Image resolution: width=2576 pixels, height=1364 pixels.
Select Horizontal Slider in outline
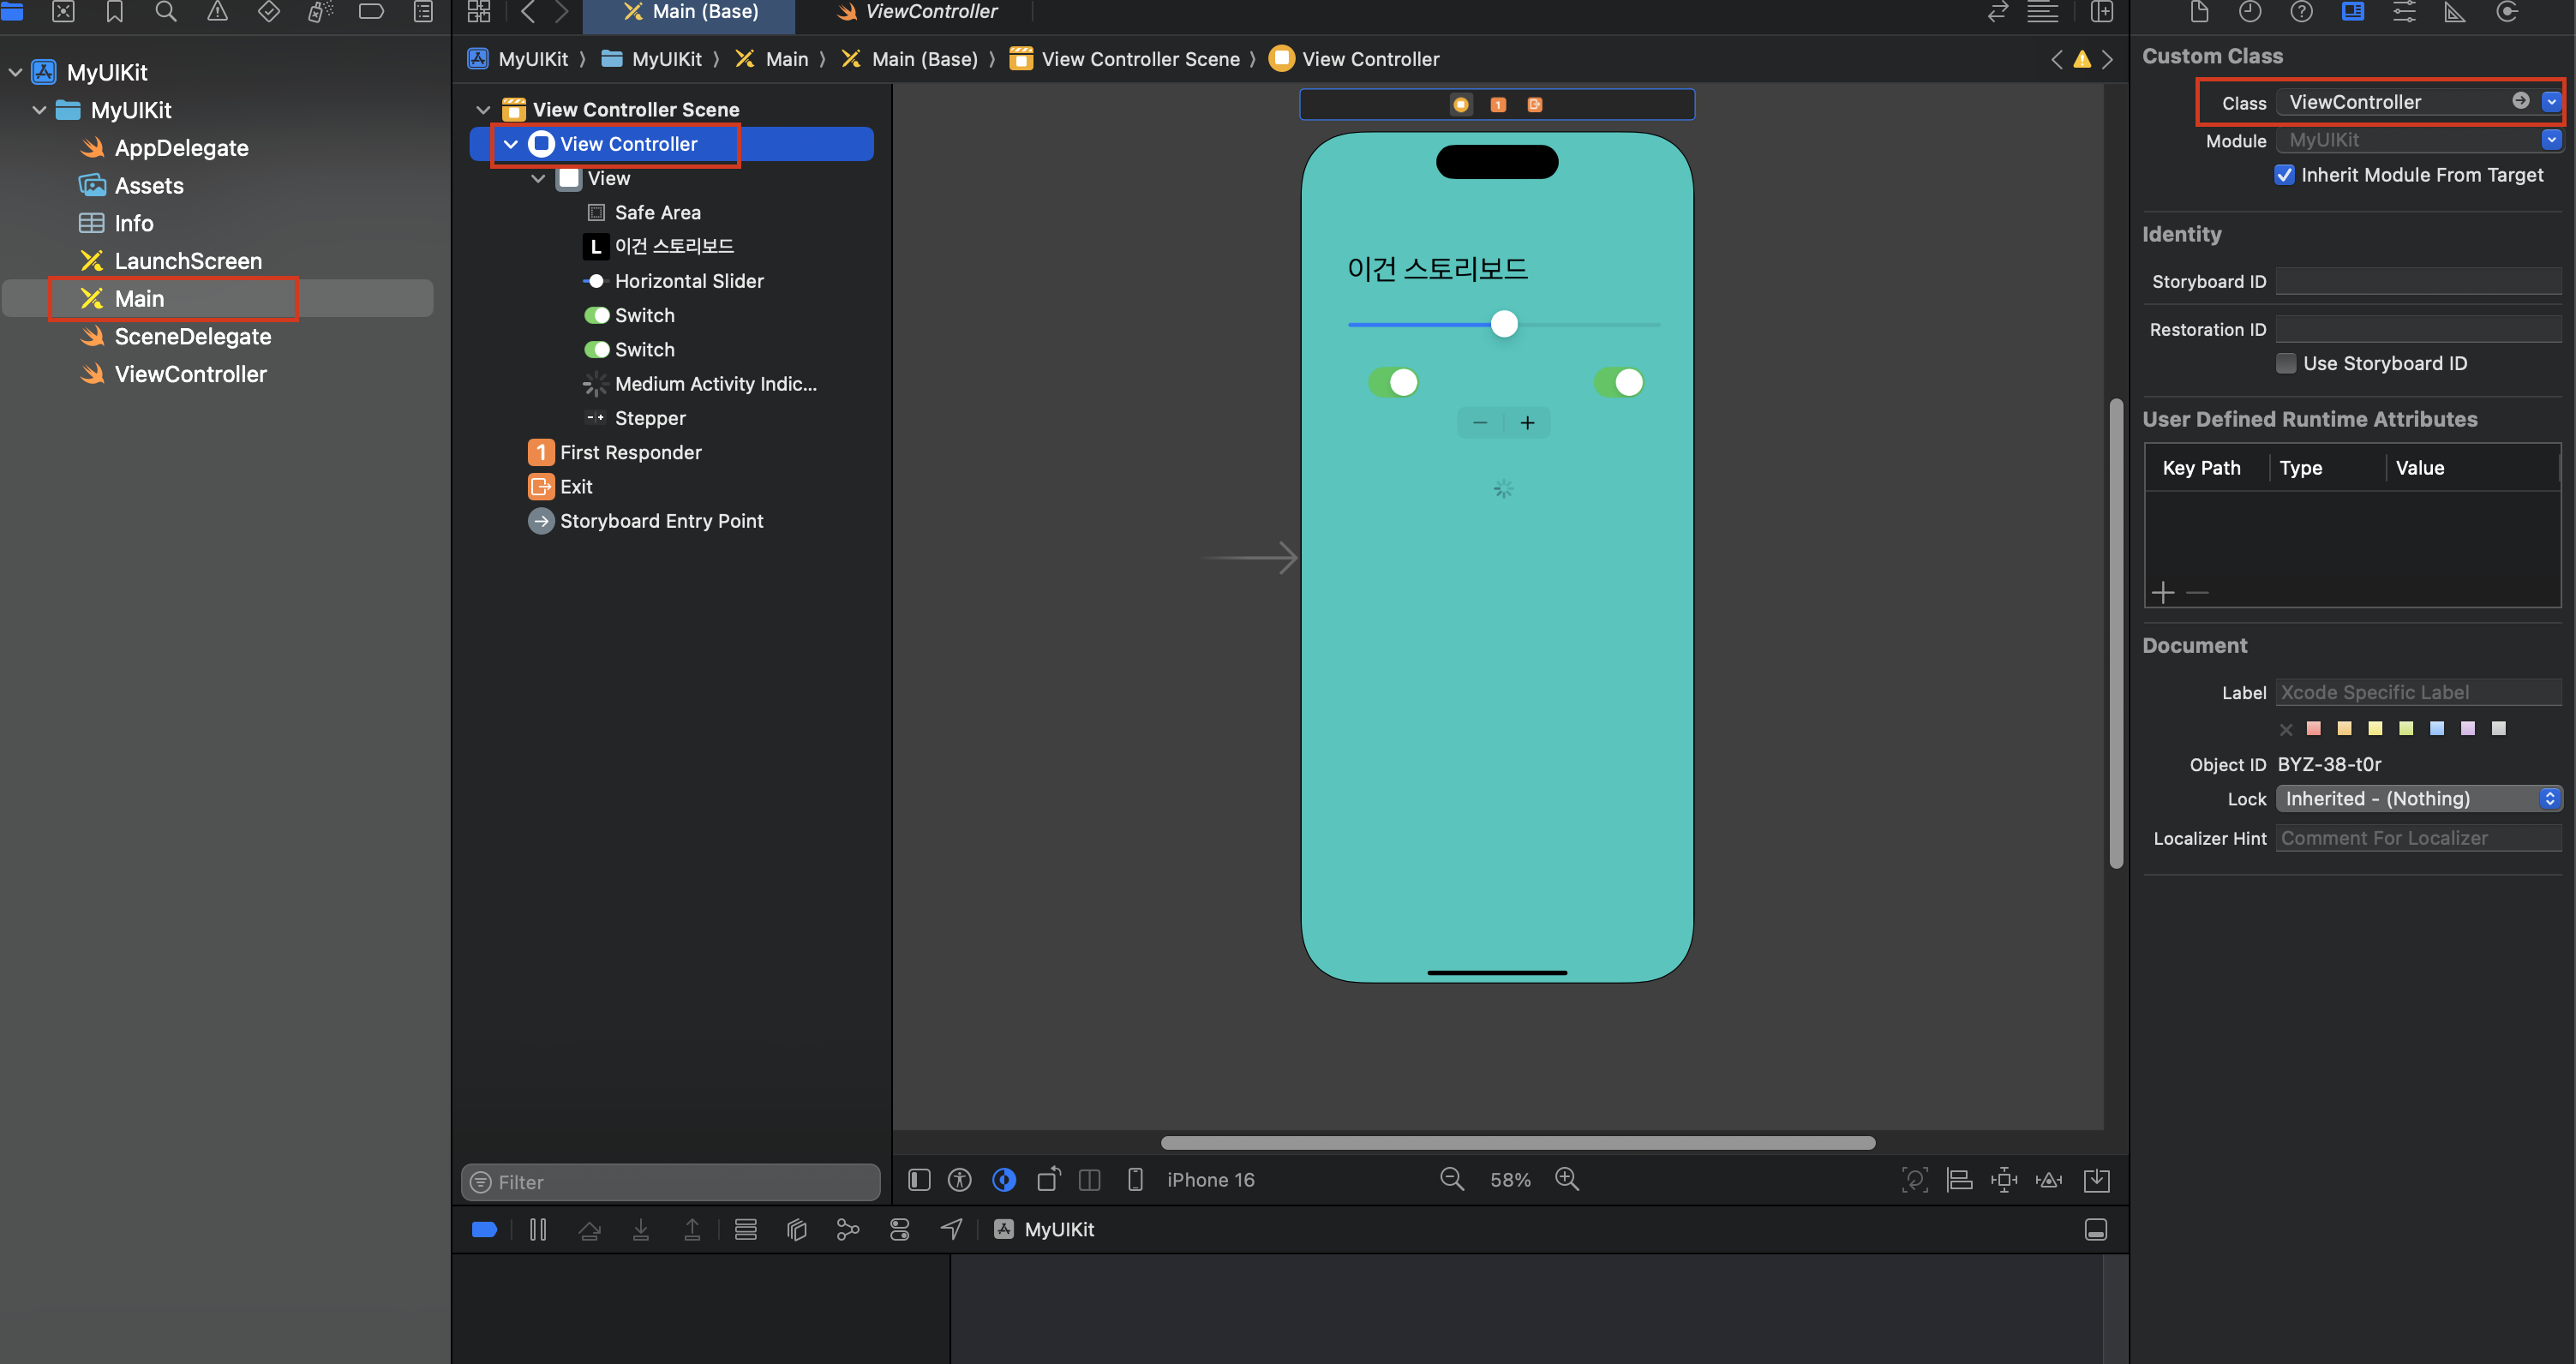pos(688,281)
